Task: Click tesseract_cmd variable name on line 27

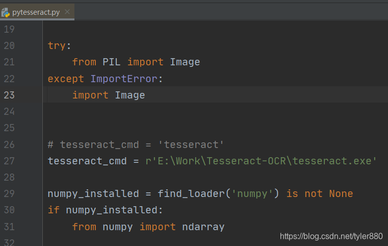Action: (87, 161)
